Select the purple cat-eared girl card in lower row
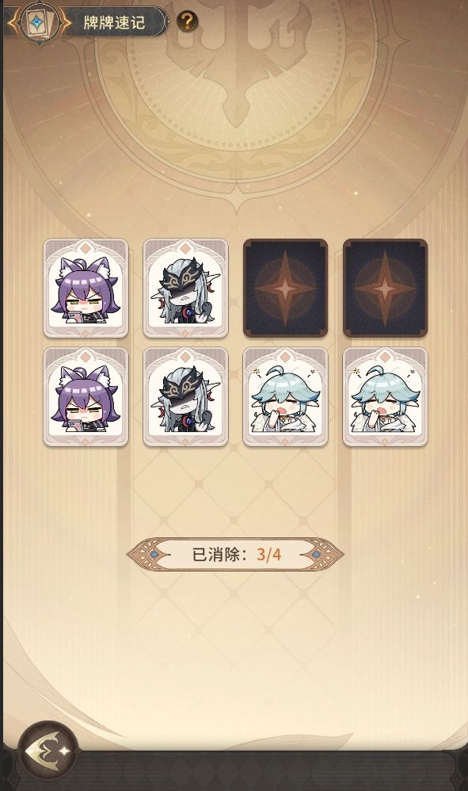This screenshot has width=468, height=791. click(86, 396)
